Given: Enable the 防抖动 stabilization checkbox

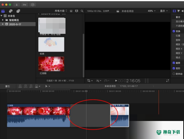Looking at the screenshot, I should pyautogui.click(x=174, y=74).
